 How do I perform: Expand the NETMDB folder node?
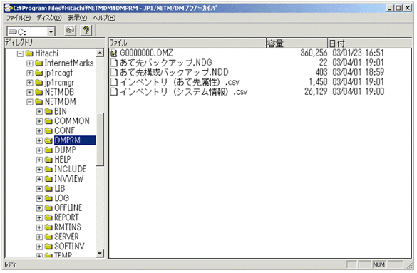(29, 92)
